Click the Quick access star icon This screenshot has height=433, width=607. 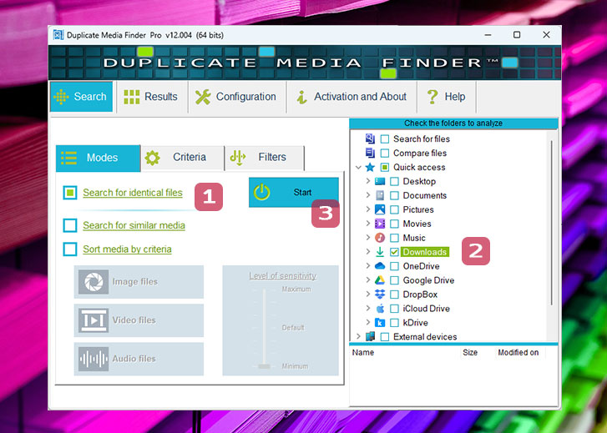pyautogui.click(x=370, y=167)
